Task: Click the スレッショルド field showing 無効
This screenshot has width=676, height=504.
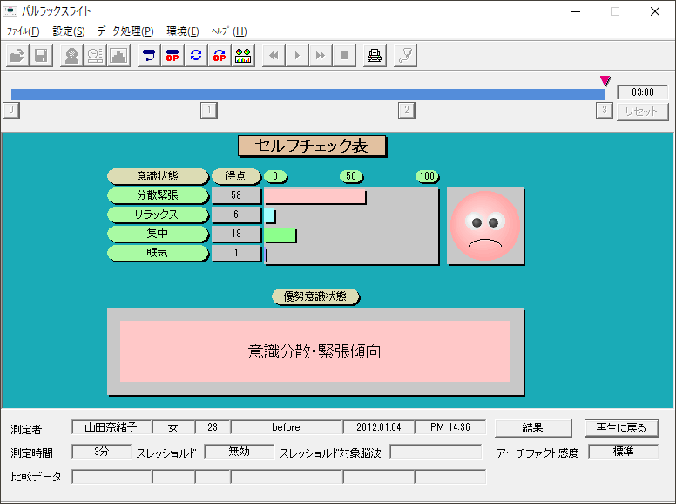Action: pyautogui.click(x=239, y=452)
